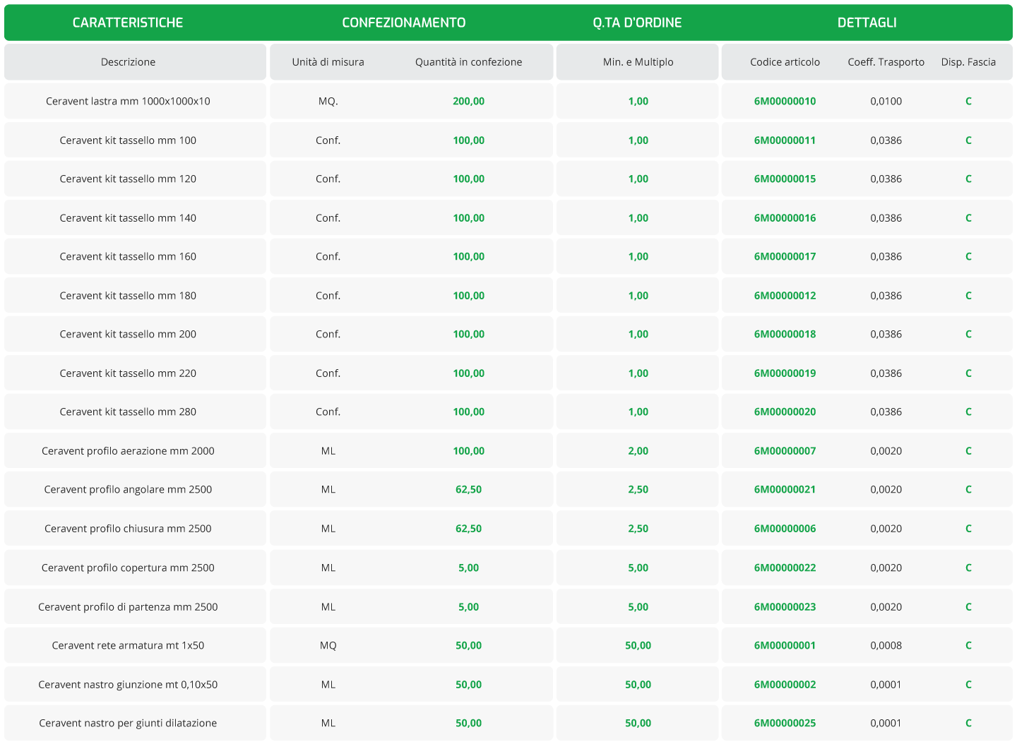Select Ceravent profilo aerazione mm 2000 description
The width and height of the screenshot is (1017, 744).
(x=128, y=451)
